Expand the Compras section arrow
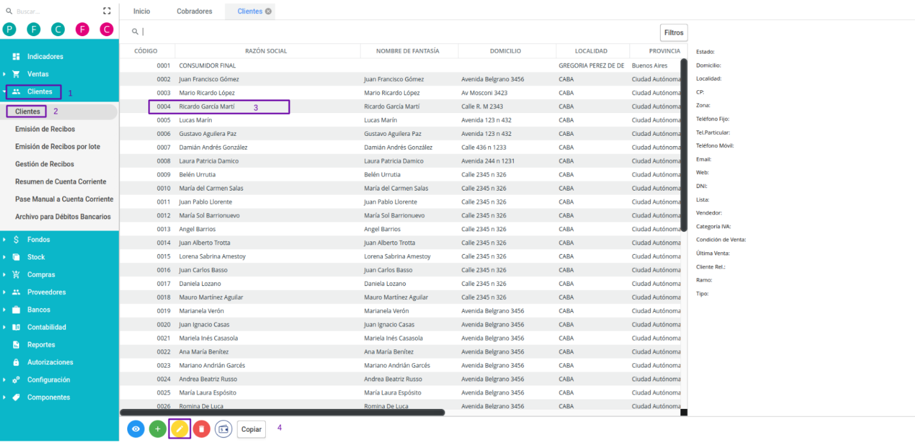The image size is (915, 442). click(x=4, y=275)
